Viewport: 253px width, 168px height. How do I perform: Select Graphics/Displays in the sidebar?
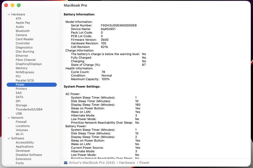29,64
